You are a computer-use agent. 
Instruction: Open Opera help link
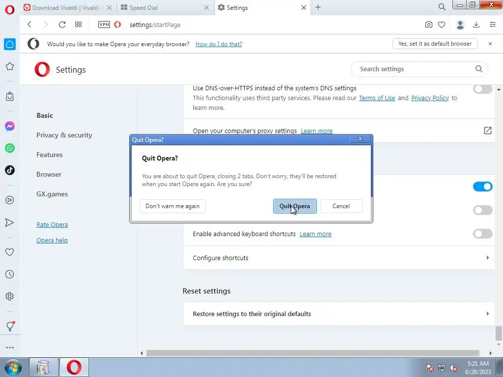coord(52,241)
